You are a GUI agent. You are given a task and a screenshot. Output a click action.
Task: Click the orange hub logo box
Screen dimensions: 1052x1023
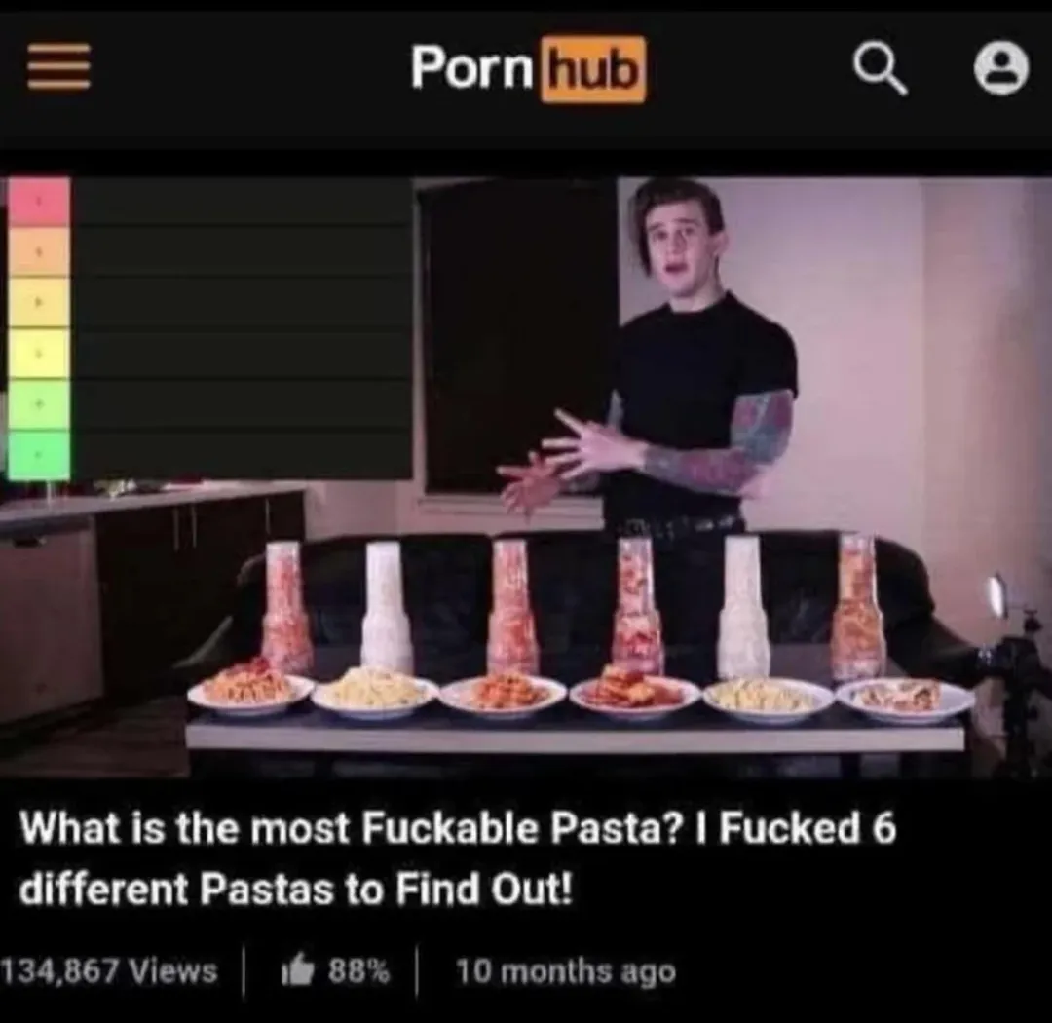click(593, 70)
